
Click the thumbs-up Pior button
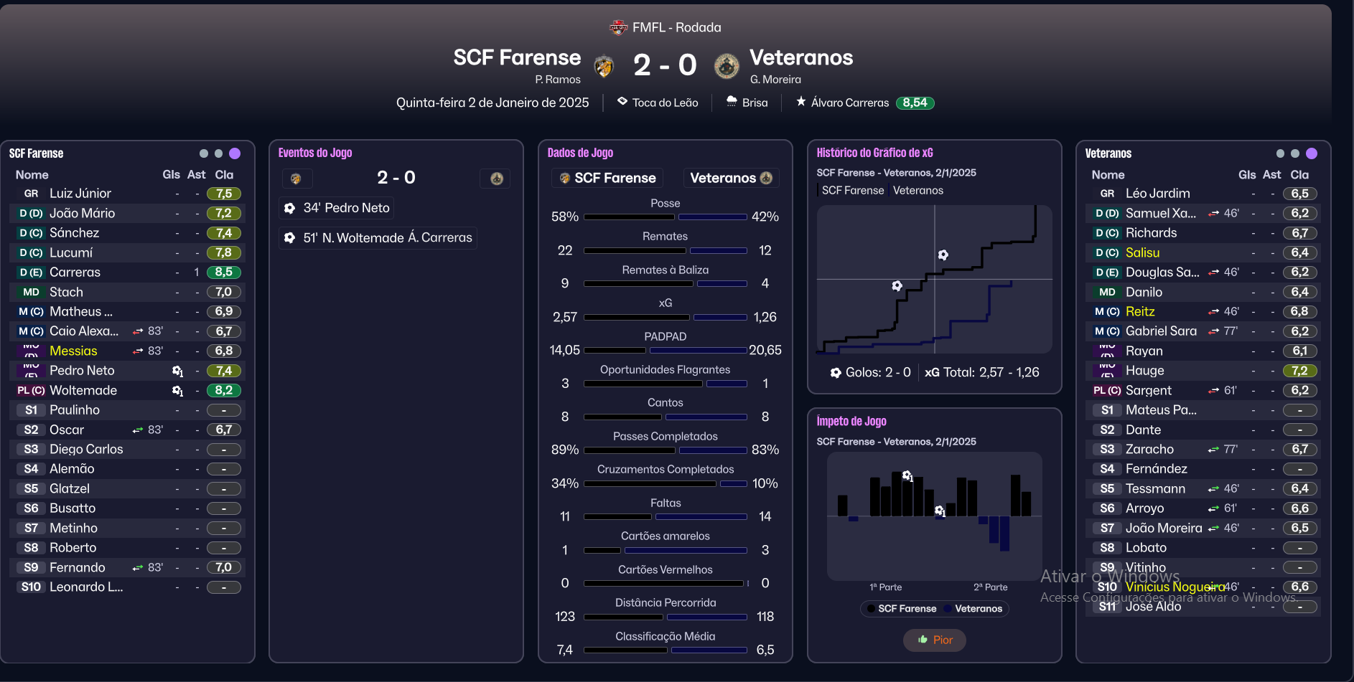tap(935, 640)
